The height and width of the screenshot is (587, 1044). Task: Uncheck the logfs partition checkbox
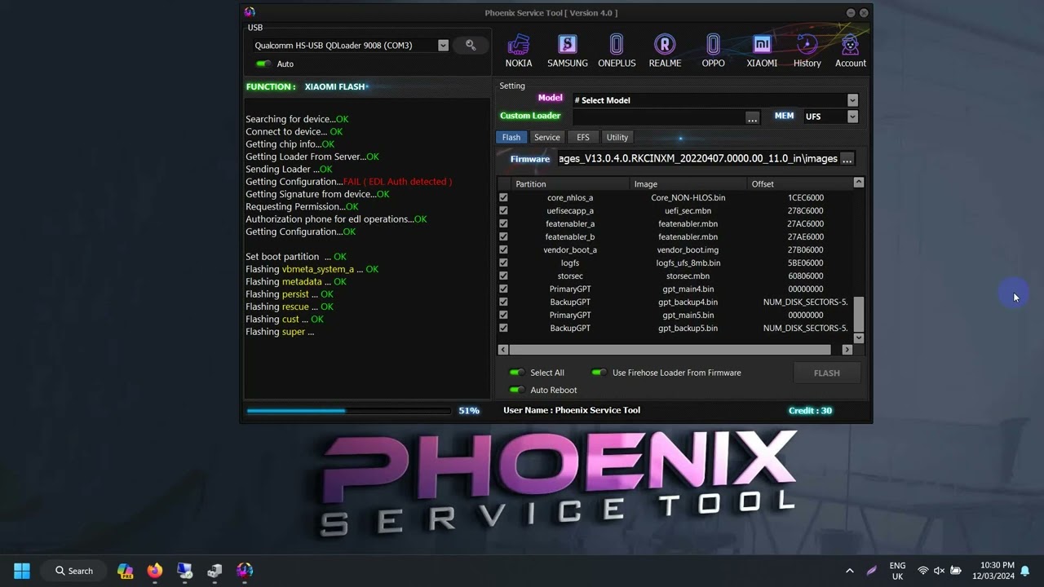503,263
